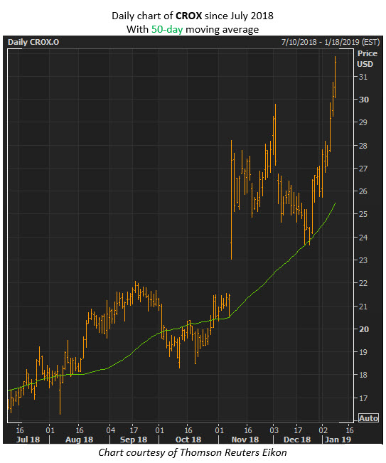
Task: Click the 'Jan 19' month label
Action: point(338,440)
